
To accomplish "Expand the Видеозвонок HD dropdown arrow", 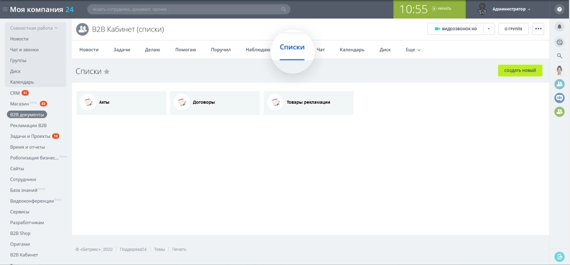I will (x=489, y=29).
